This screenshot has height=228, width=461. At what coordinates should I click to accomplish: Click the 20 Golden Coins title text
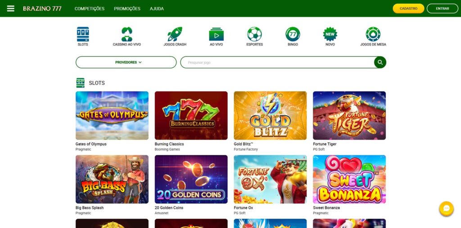tap(169, 208)
